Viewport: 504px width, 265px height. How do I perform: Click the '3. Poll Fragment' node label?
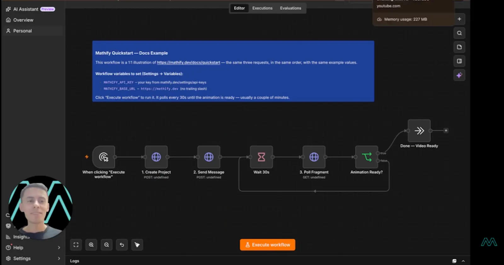tap(314, 172)
